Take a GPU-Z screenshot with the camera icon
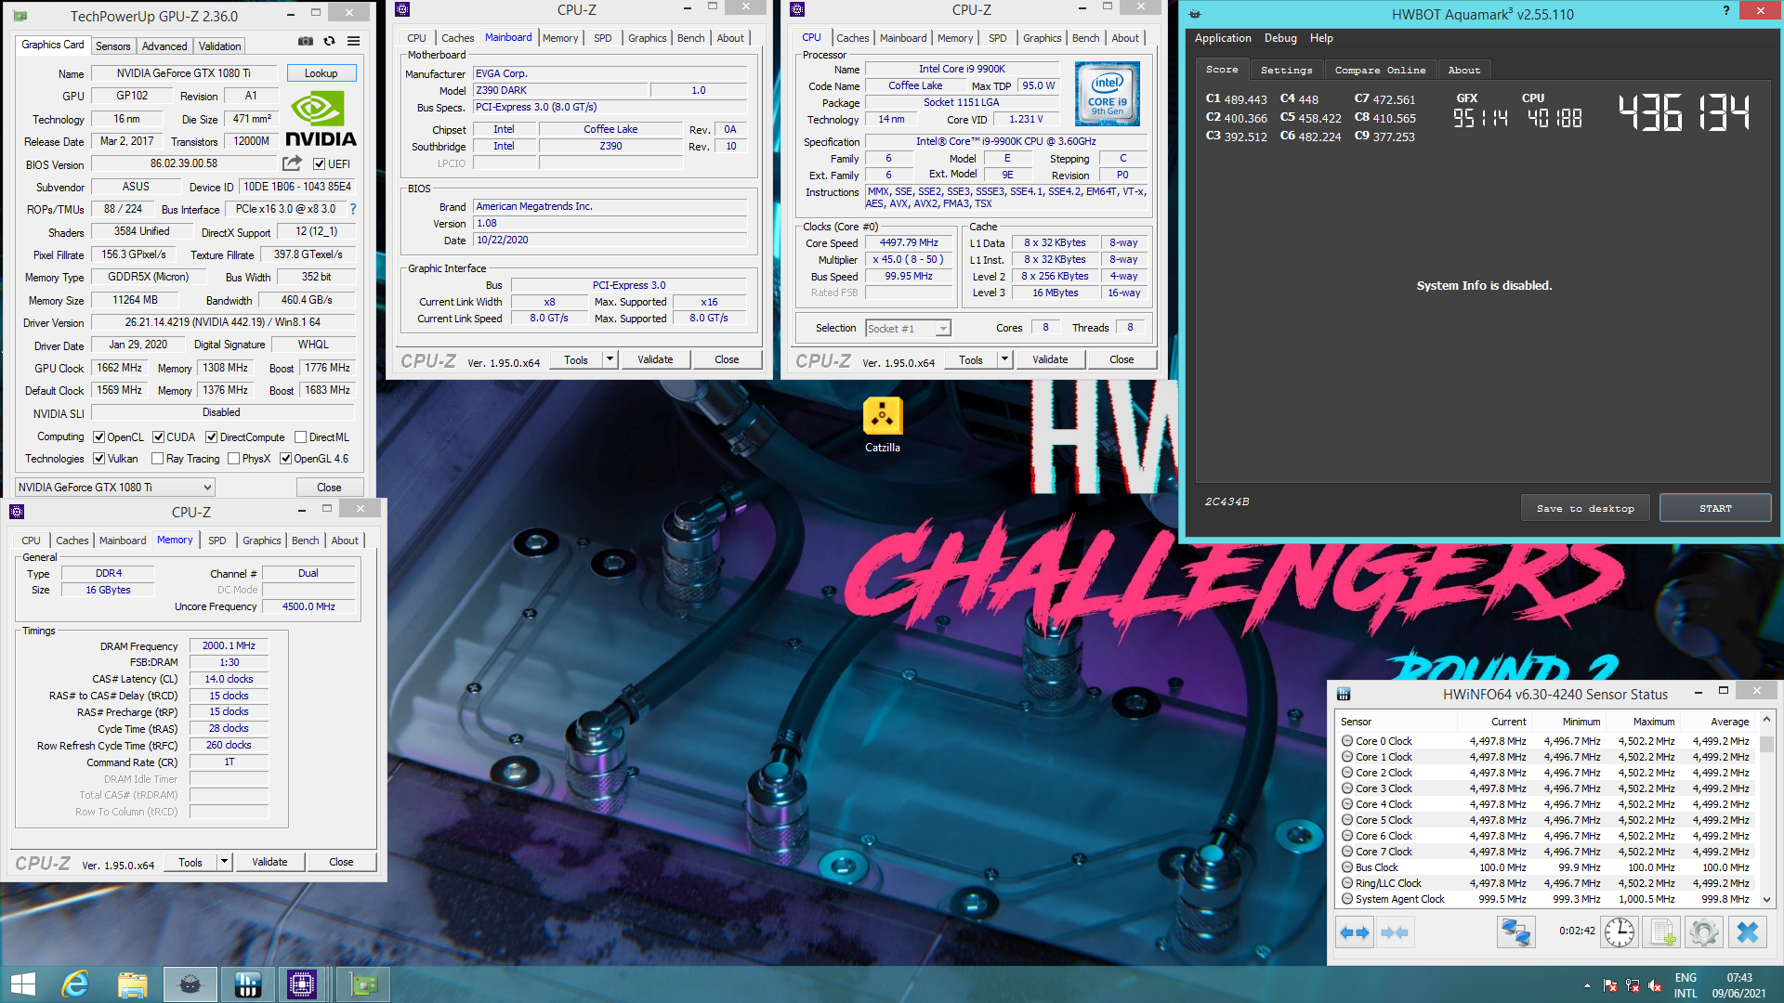Screen dimensions: 1784x1003 (x=305, y=41)
